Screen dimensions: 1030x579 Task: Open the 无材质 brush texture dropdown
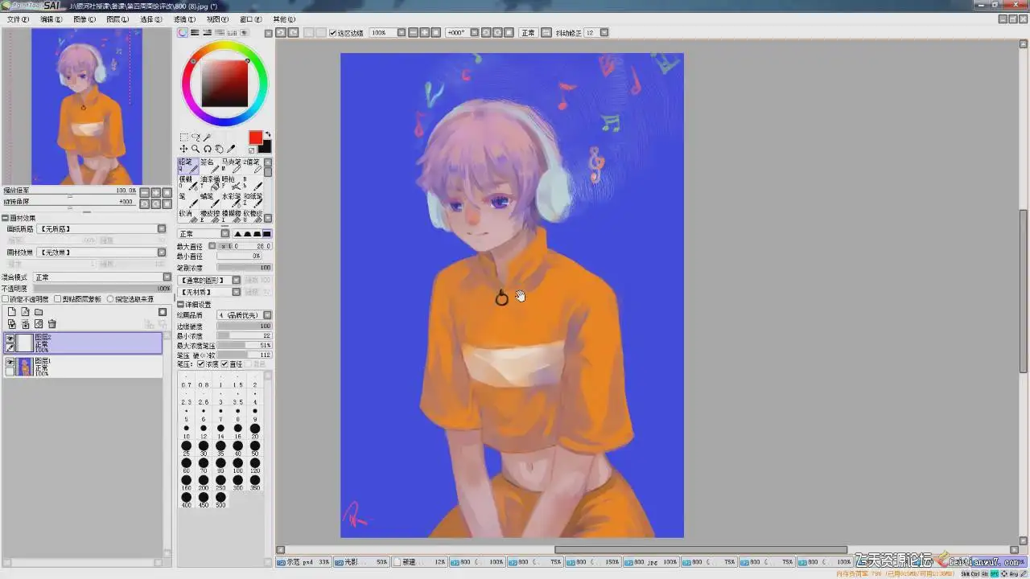[211, 292]
